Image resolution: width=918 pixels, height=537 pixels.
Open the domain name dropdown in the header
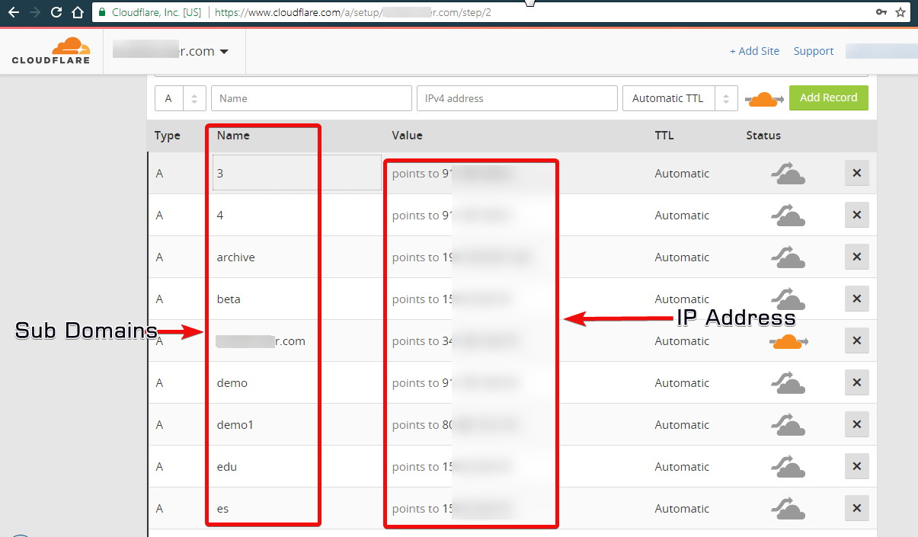click(x=223, y=50)
